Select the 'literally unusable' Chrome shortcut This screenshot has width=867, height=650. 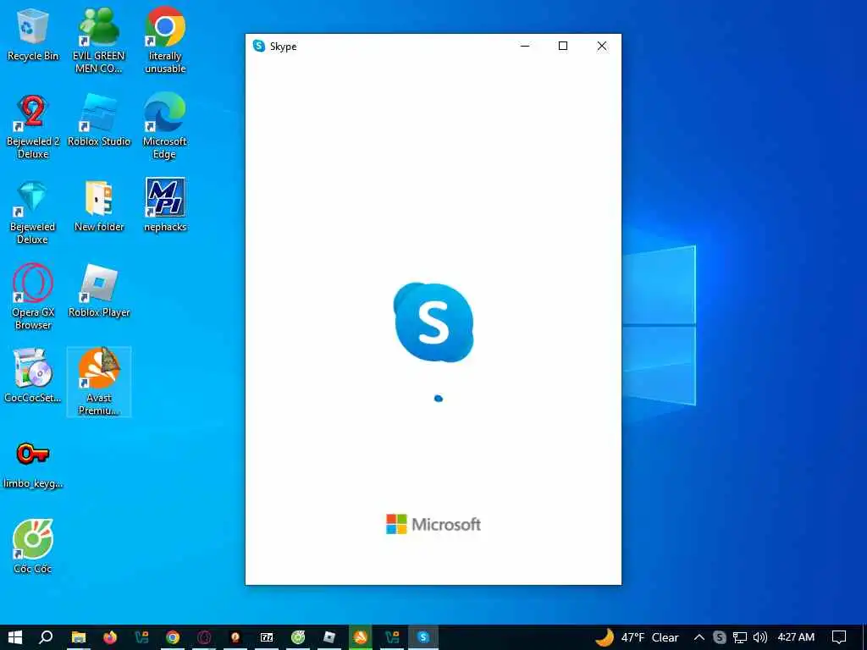tap(165, 41)
